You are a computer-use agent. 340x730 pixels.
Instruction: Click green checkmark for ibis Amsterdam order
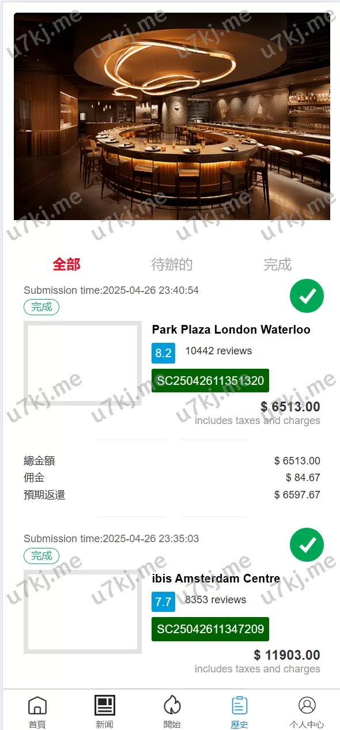click(307, 544)
